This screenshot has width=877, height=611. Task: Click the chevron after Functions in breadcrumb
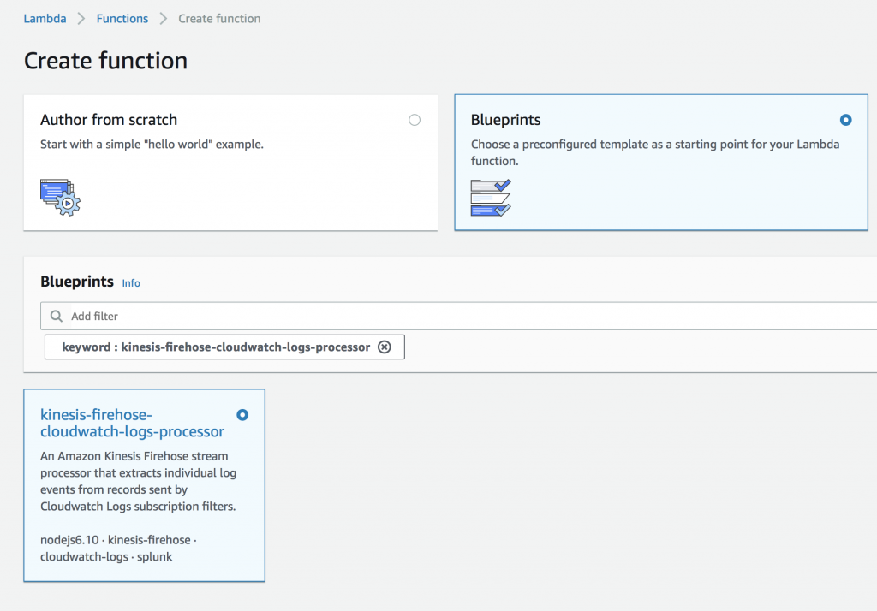pyautogui.click(x=163, y=18)
